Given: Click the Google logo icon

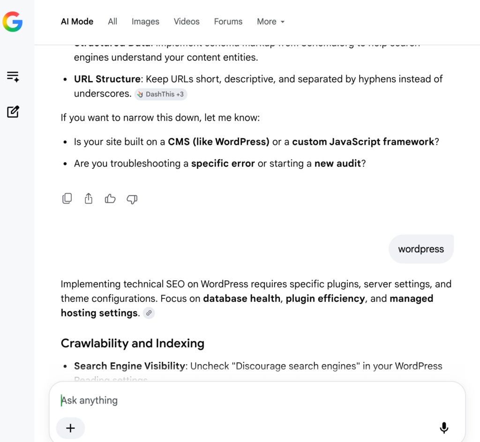Looking at the screenshot, I should (13, 22).
